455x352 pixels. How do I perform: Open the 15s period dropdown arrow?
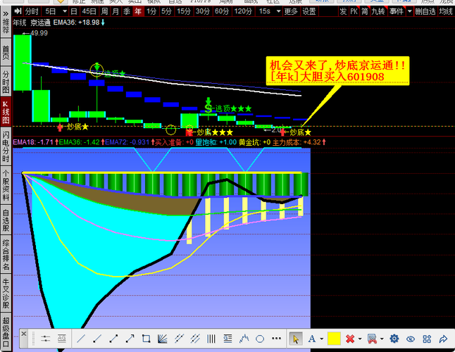(279, 11)
